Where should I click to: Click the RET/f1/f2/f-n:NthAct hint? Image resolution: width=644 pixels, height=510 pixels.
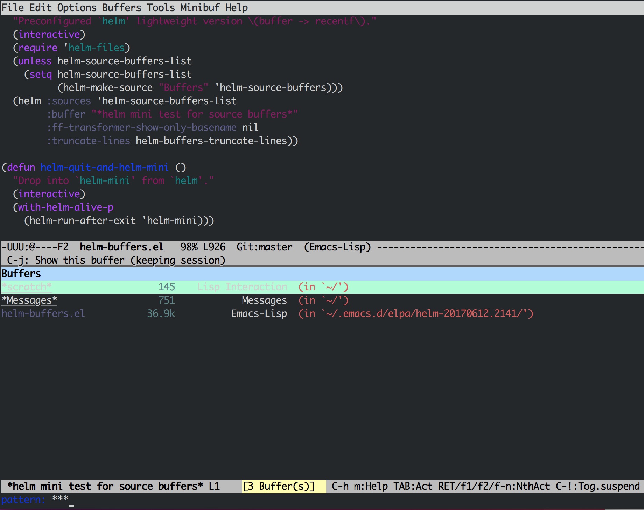click(x=494, y=486)
